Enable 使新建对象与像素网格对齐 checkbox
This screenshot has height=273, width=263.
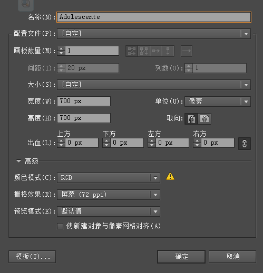point(60,226)
